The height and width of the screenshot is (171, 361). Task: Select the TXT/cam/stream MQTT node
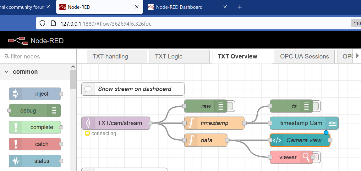[116, 123]
